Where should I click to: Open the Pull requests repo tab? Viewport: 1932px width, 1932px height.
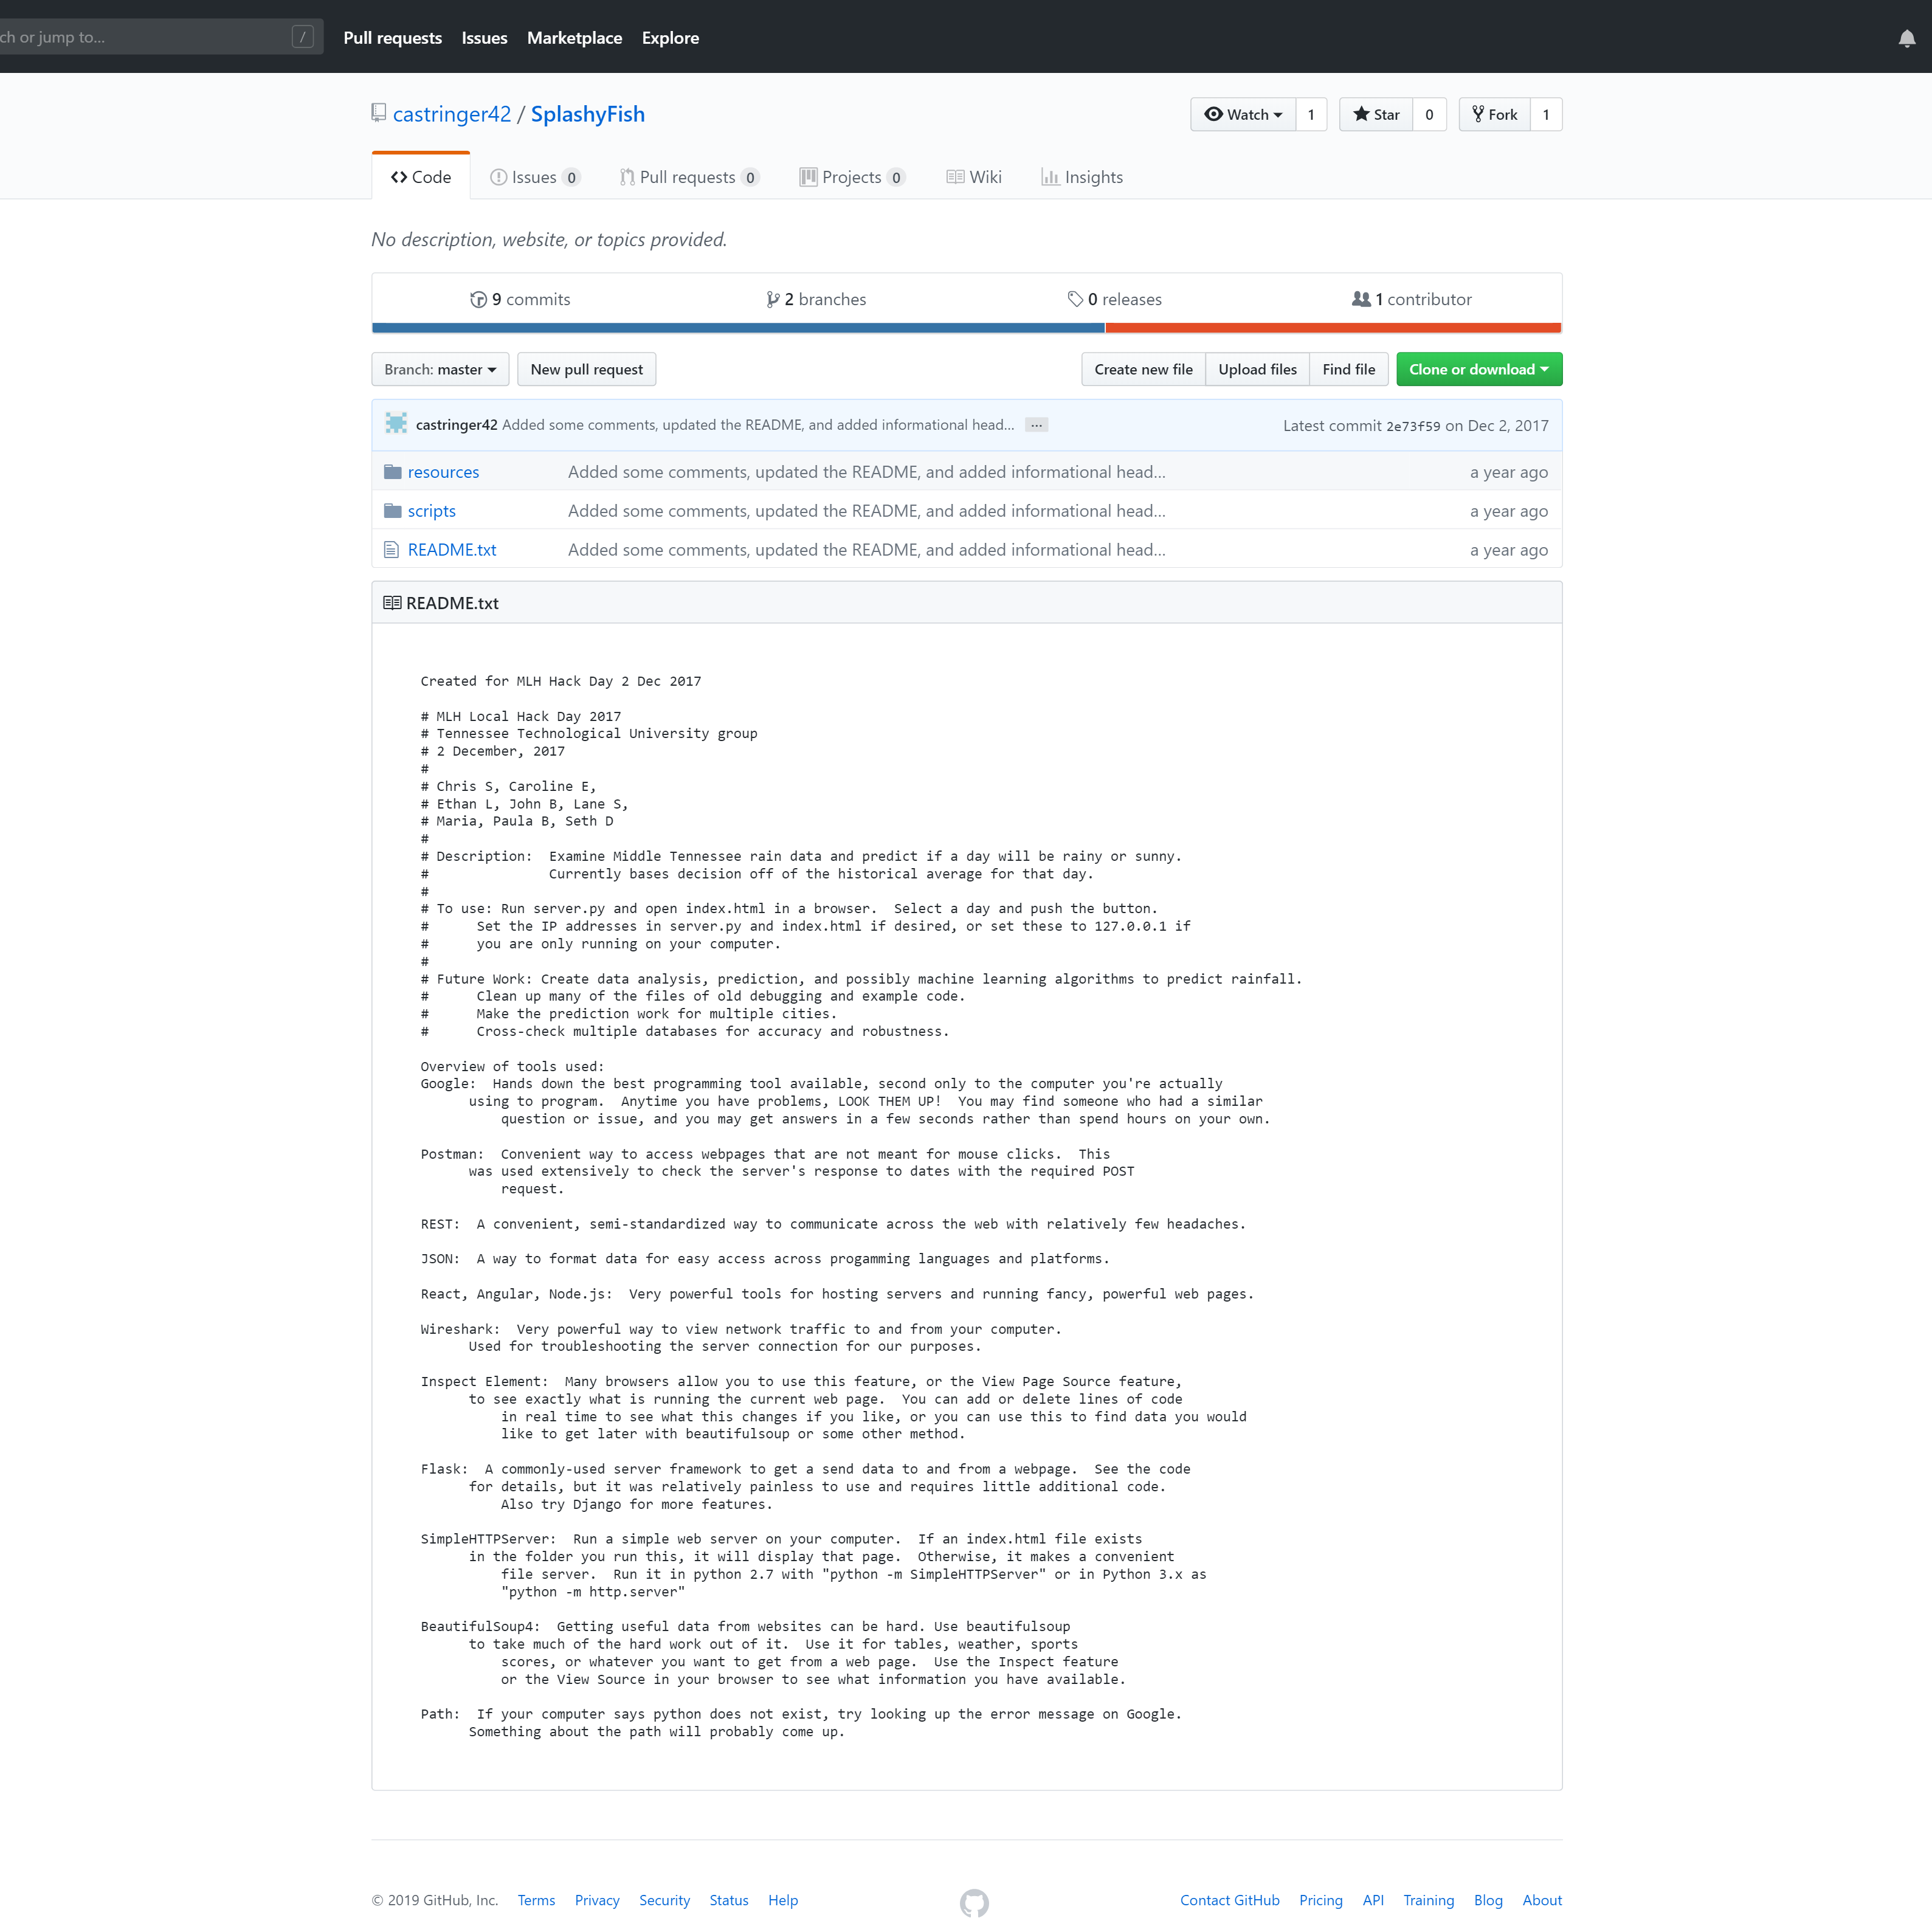click(690, 177)
